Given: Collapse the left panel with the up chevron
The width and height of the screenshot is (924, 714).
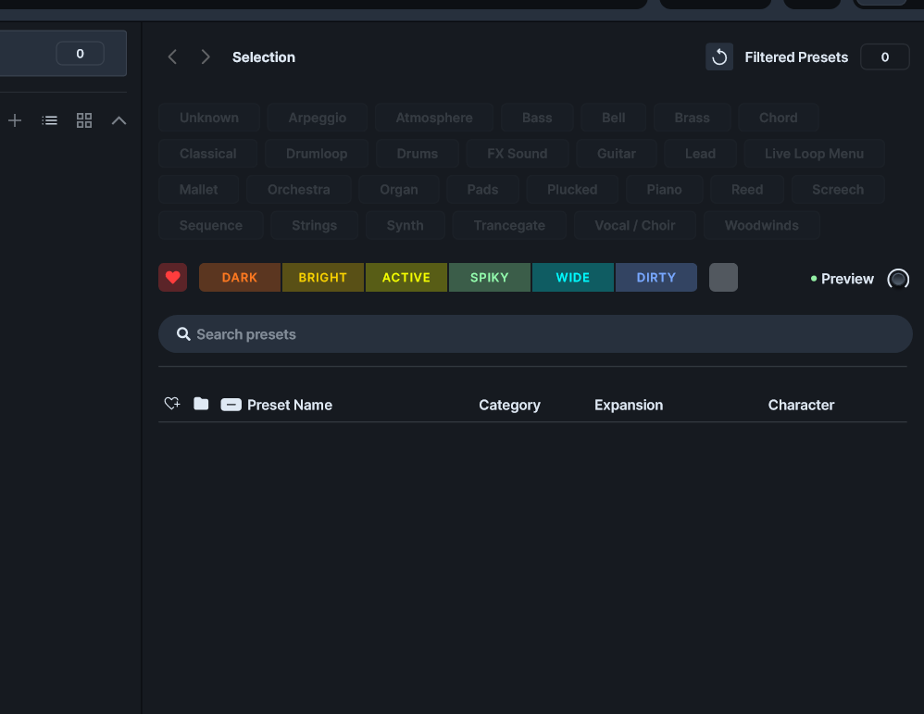Looking at the screenshot, I should (119, 120).
